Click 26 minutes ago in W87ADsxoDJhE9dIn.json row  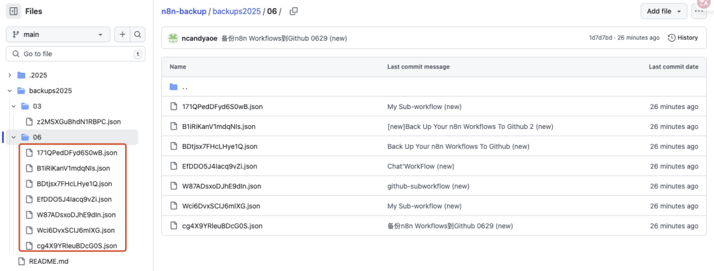coord(674,186)
